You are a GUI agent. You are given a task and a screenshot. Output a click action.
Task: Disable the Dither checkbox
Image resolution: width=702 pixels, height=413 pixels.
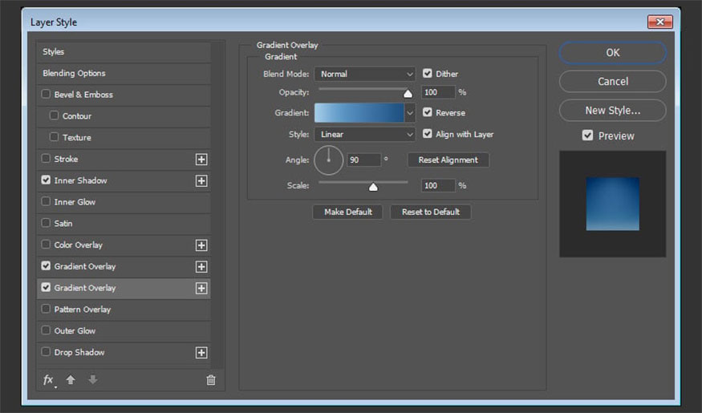(x=428, y=74)
